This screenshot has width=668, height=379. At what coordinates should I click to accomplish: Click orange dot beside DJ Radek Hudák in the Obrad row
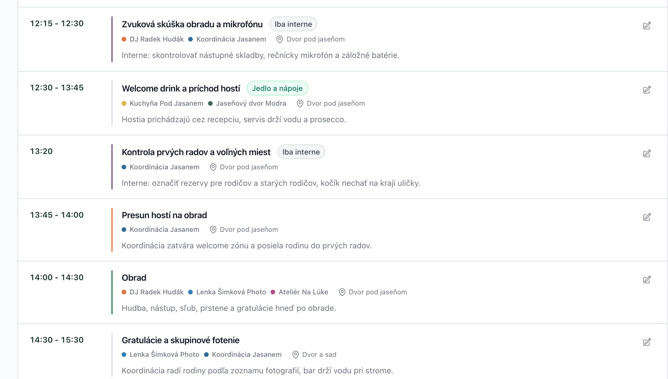124,292
